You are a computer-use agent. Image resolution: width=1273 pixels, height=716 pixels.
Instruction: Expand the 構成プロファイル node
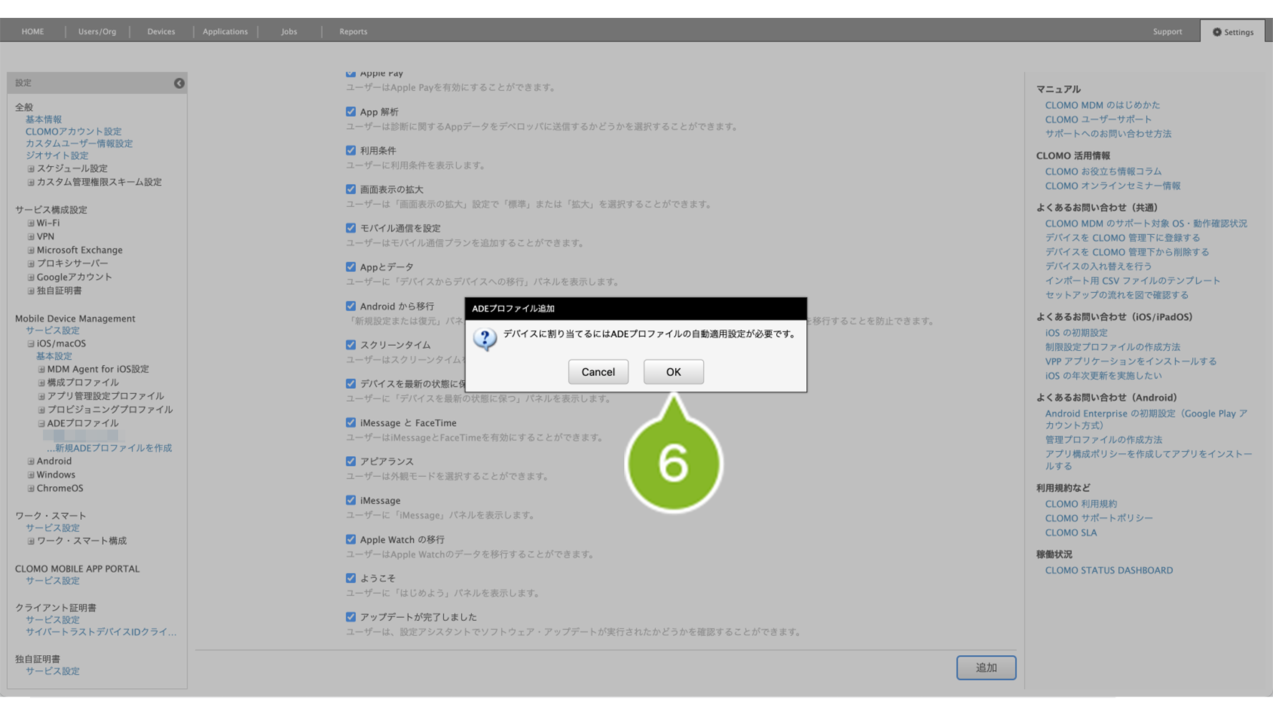[42, 383]
